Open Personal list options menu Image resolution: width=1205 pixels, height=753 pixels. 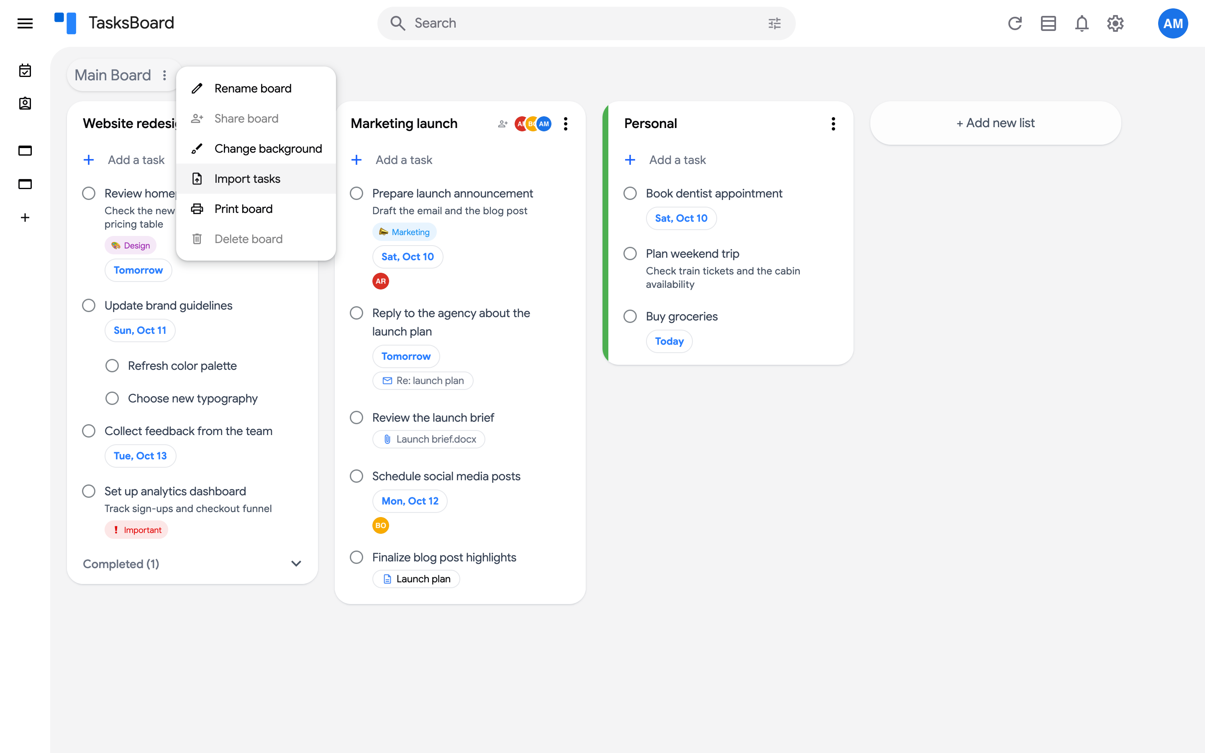tap(833, 123)
